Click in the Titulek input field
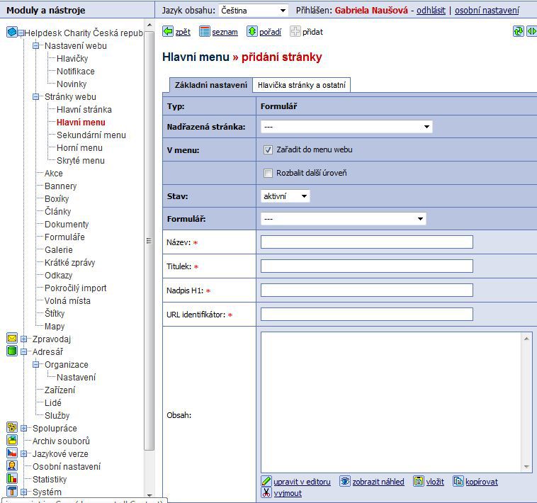The width and height of the screenshot is (537, 503). click(x=367, y=266)
